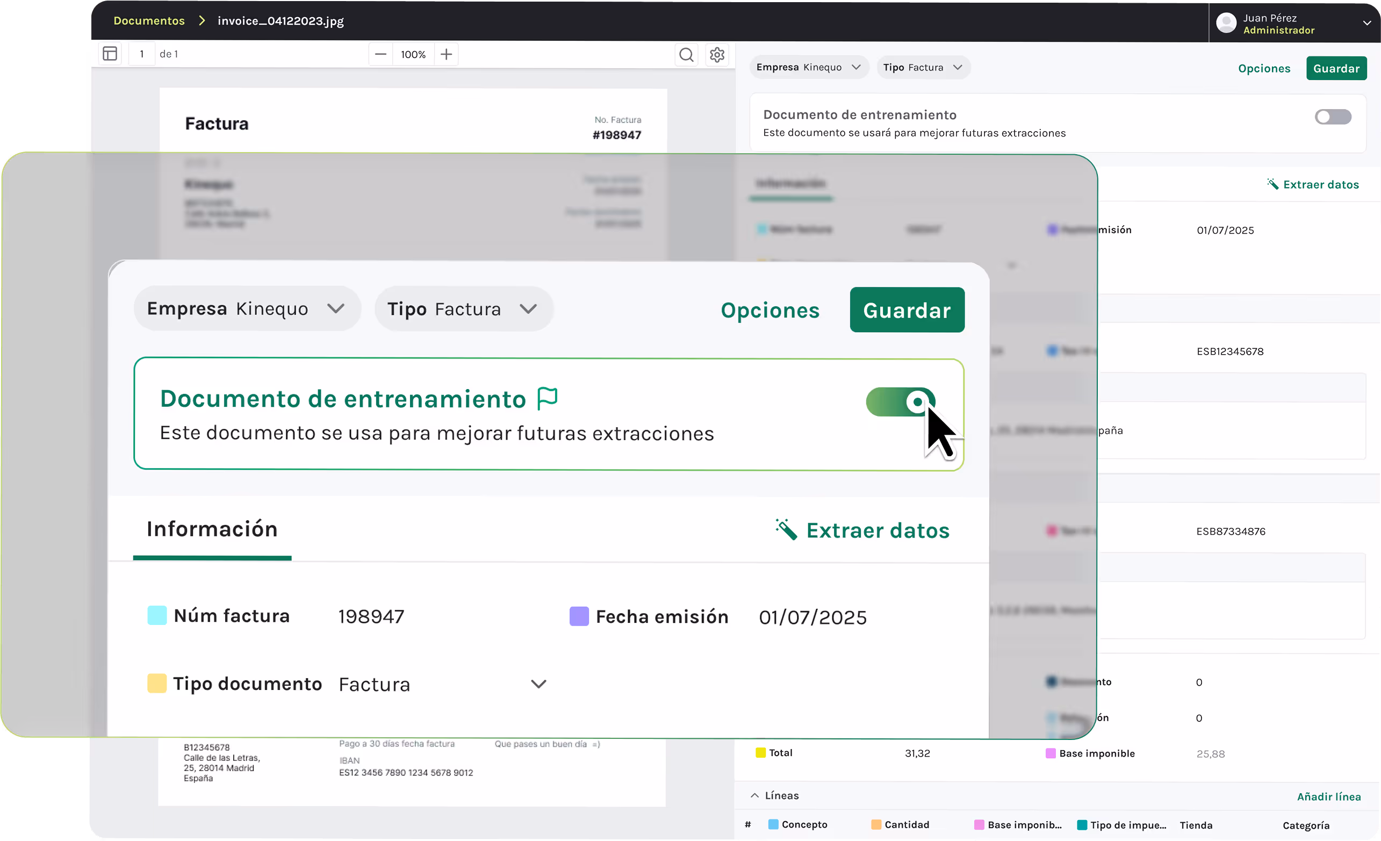This screenshot has height=841, width=1381.
Task: Click the flag icon beside Documento de entrenamiento
Action: pyautogui.click(x=547, y=399)
